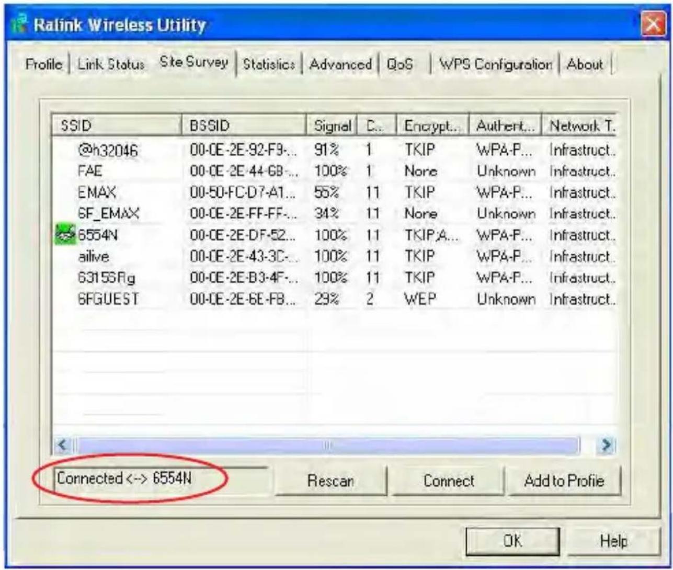Select the 6FGUEST network entry
This screenshot has height=570, width=673.
click(334, 299)
